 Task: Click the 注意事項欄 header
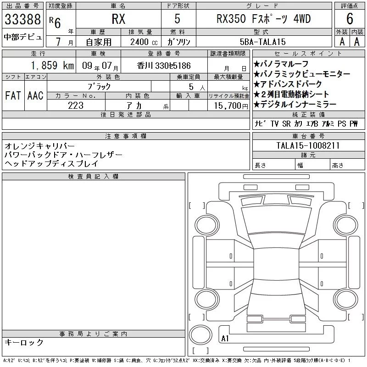pos(126,136)
